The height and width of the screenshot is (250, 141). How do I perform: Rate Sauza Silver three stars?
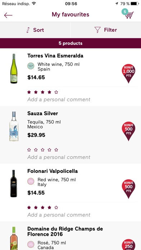[x=43, y=150]
